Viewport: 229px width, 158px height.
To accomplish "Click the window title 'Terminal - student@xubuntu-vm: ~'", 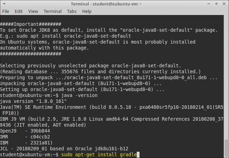I will pyautogui.click(x=106, y=4).
